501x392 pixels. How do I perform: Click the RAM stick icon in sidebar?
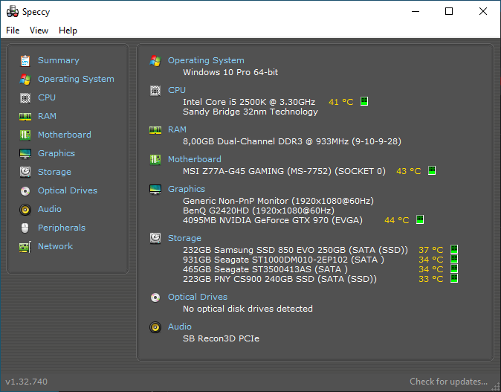click(x=25, y=117)
